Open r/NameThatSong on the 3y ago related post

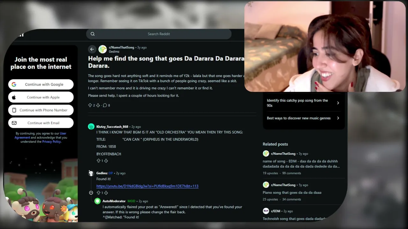pos(283,154)
